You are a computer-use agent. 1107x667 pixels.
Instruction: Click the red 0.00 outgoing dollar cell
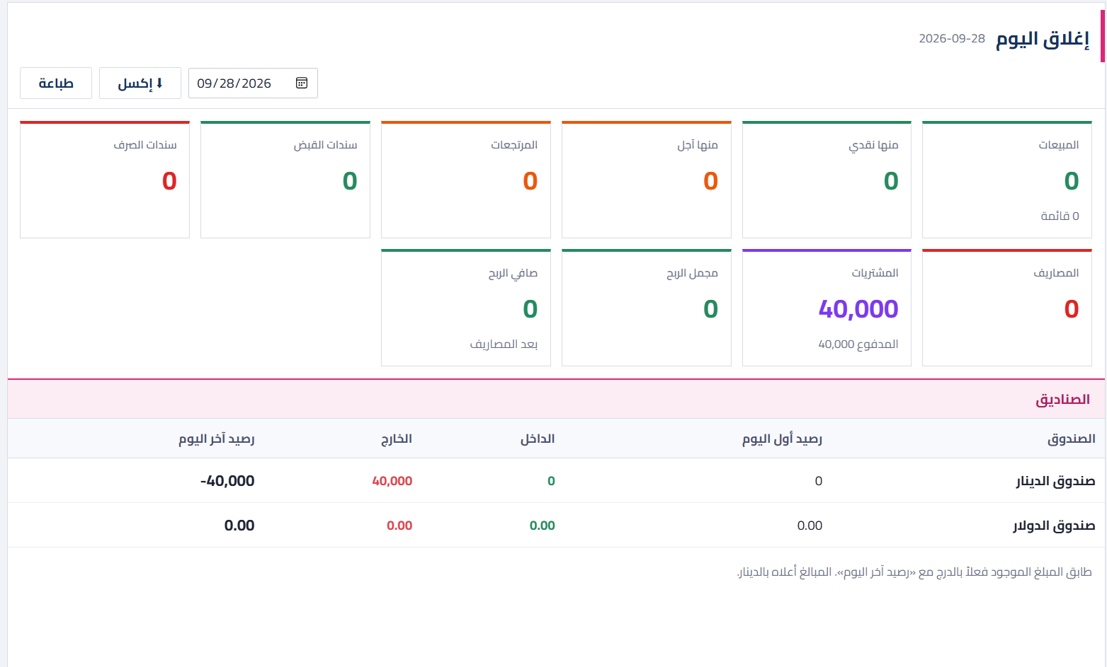(x=399, y=526)
